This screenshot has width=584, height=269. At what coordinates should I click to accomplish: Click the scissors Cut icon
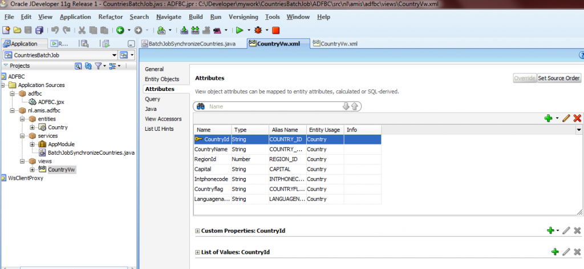pyautogui.click(x=82, y=30)
